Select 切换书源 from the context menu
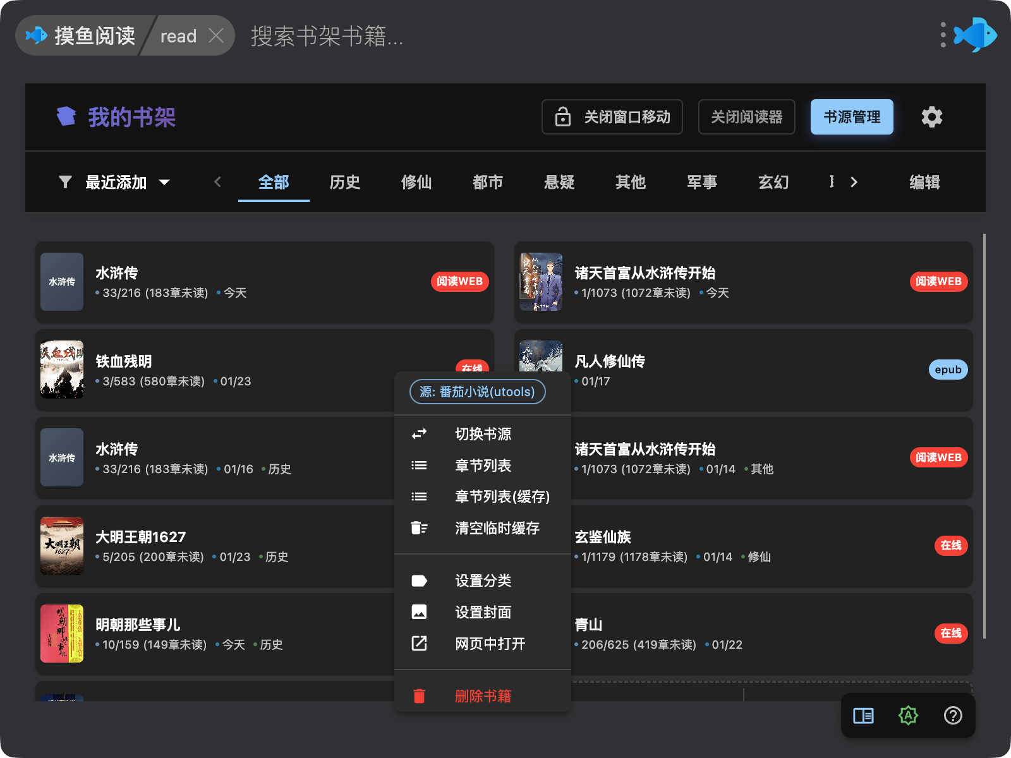Image resolution: width=1011 pixels, height=758 pixels. tap(483, 434)
